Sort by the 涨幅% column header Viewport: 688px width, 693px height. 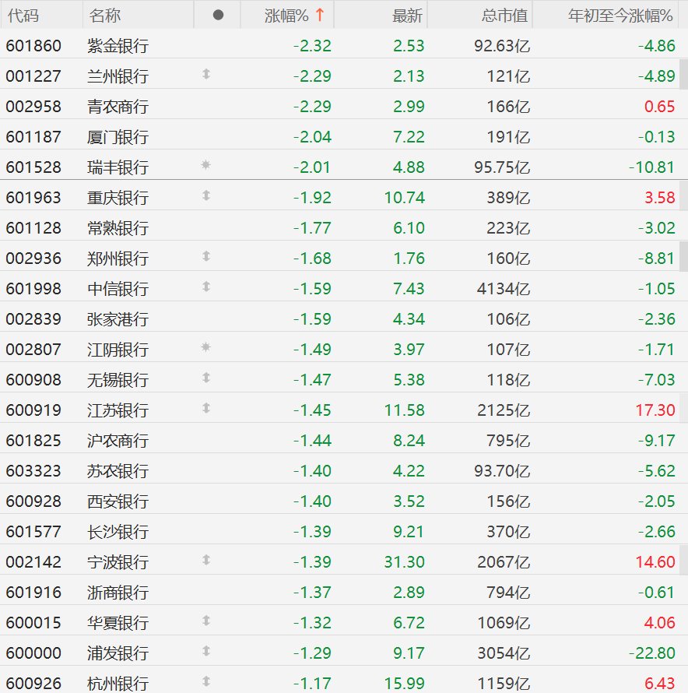point(286,16)
